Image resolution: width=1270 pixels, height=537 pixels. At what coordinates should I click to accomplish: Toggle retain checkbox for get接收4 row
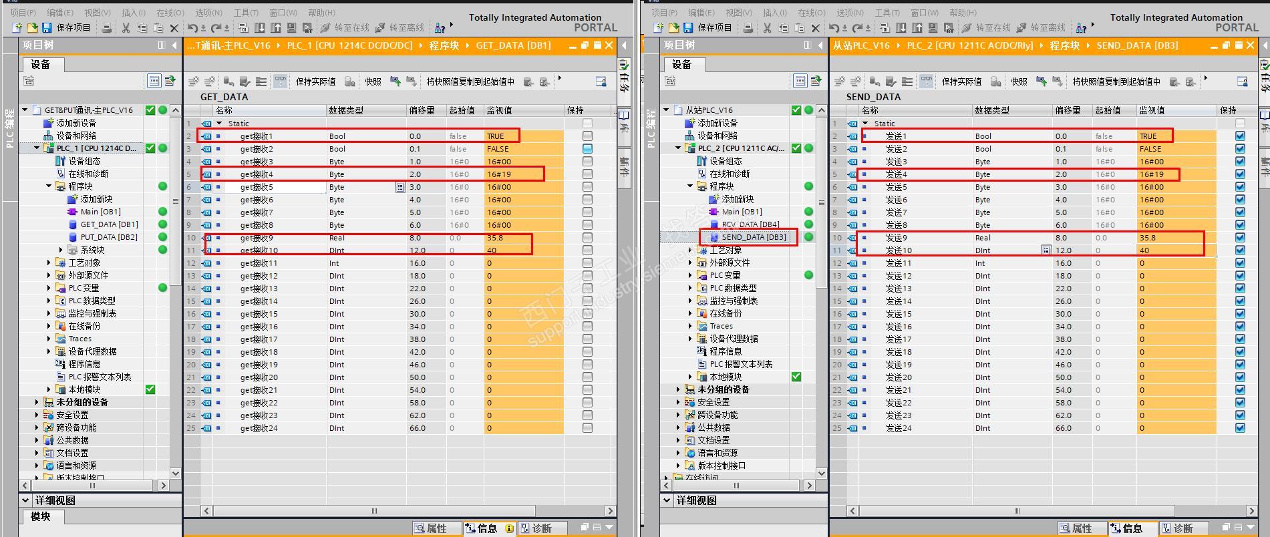pyautogui.click(x=587, y=174)
